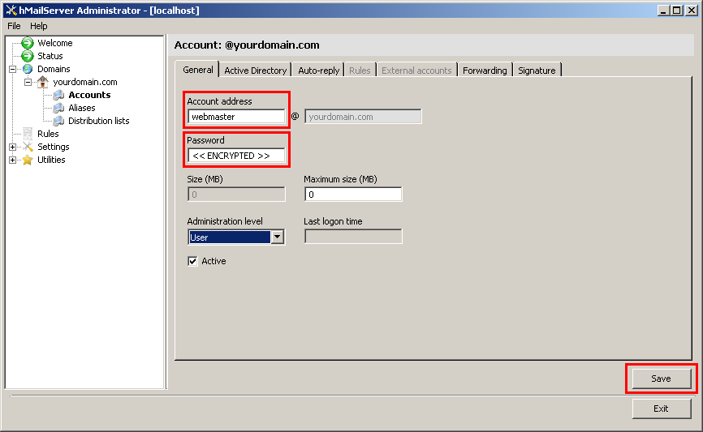This screenshot has height=432, width=703.
Task: Click the Utilities star icon
Action: click(x=28, y=160)
